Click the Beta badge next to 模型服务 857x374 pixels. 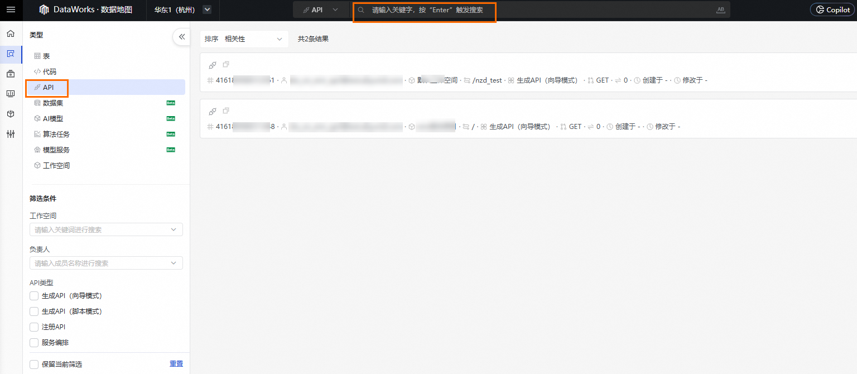coord(171,150)
